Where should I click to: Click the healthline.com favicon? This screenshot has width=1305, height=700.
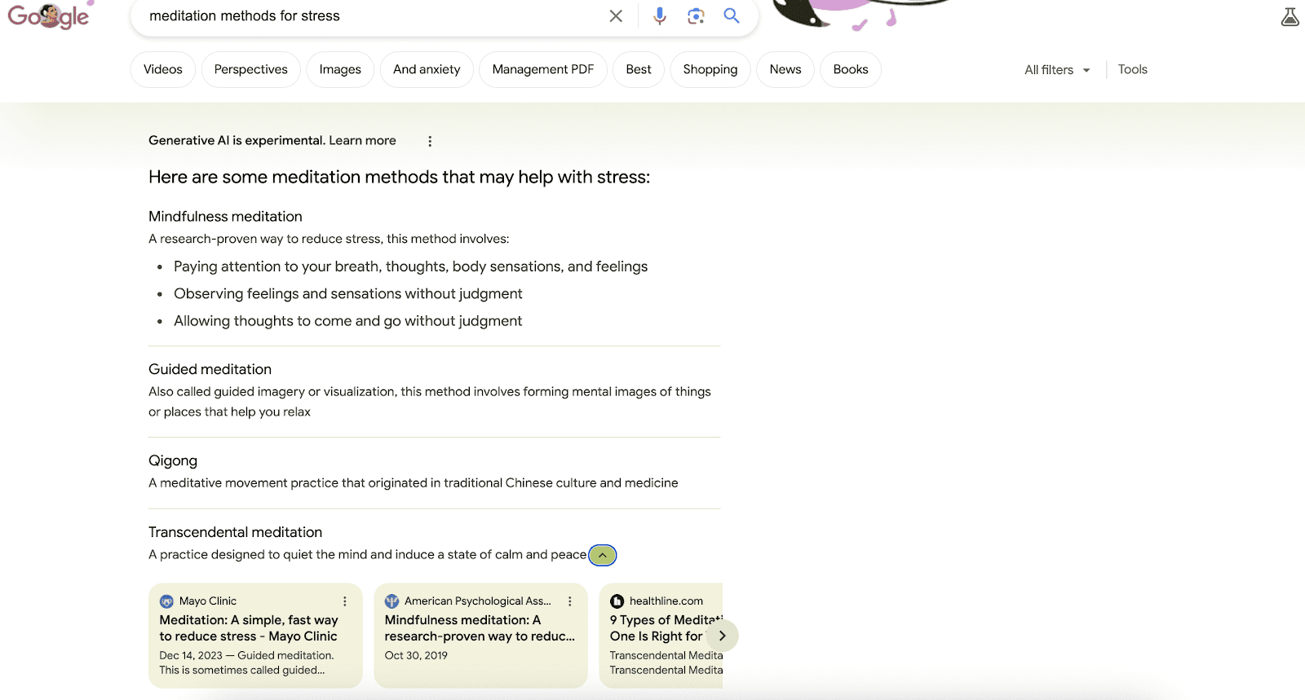tap(617, 601)
